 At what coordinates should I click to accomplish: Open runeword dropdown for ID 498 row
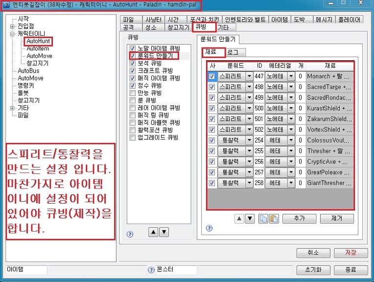[x=249, y=87]
